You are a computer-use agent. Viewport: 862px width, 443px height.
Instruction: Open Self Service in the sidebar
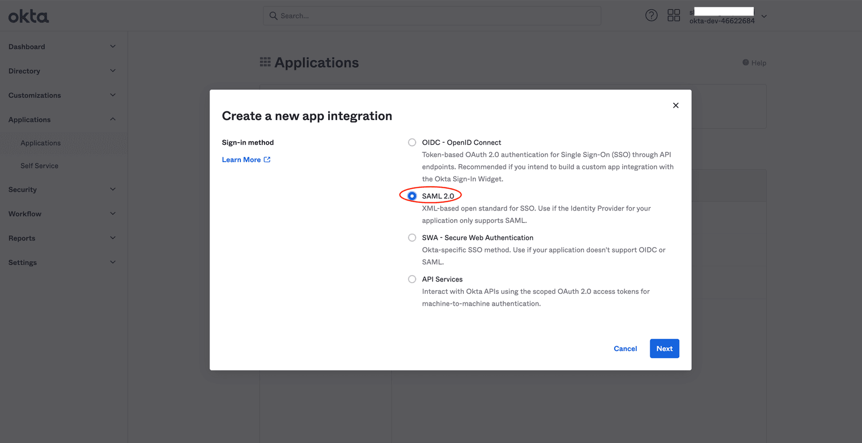coord(39,166)
